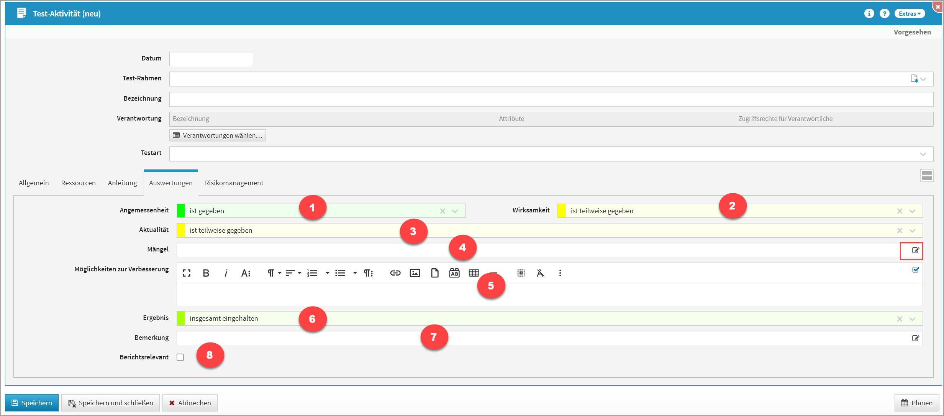Insert a link via chain icon
Image resolution: width=944 pixels, height=416 pixels.
point(395,273)
